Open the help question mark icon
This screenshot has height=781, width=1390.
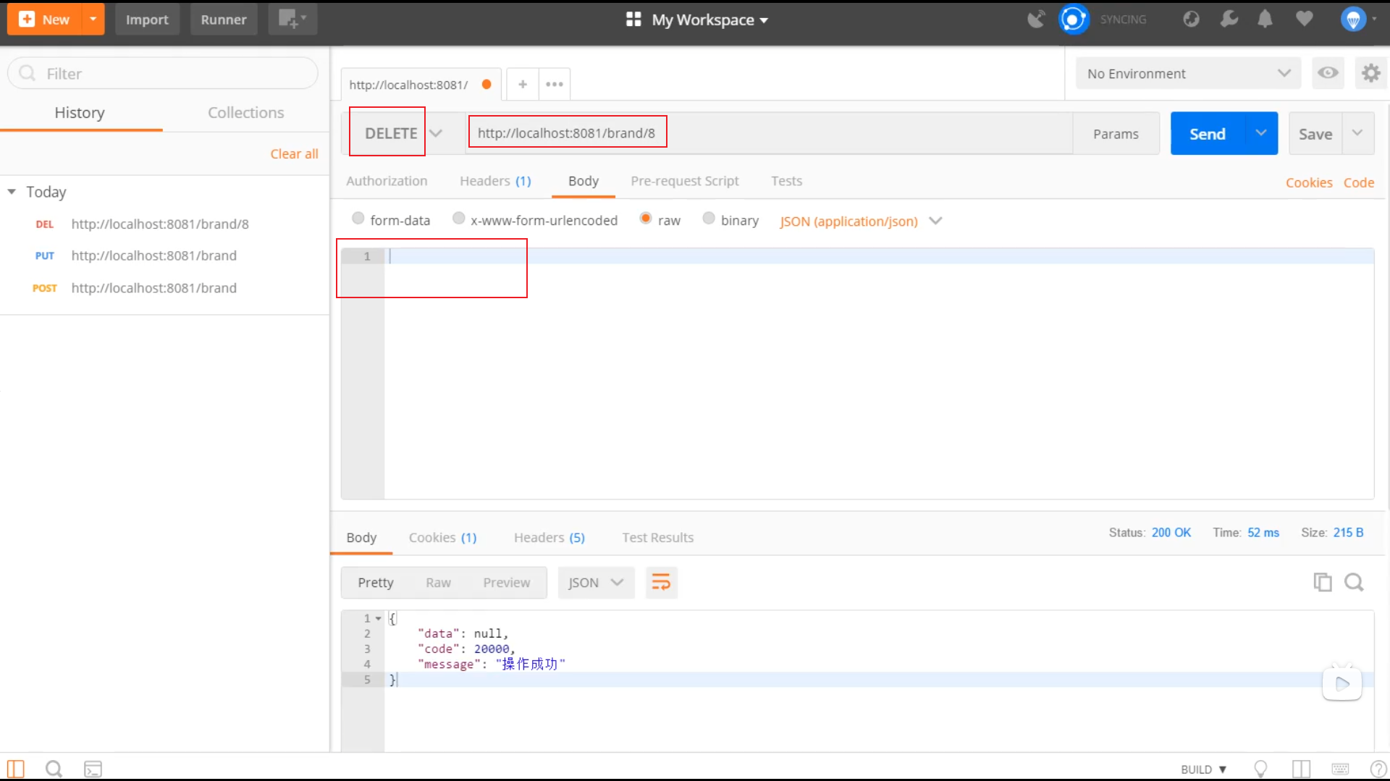[x=1378, y=769]
